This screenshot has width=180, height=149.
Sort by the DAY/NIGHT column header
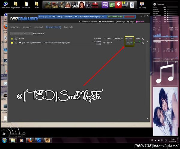pyautogui.click(x=118, y=39)
